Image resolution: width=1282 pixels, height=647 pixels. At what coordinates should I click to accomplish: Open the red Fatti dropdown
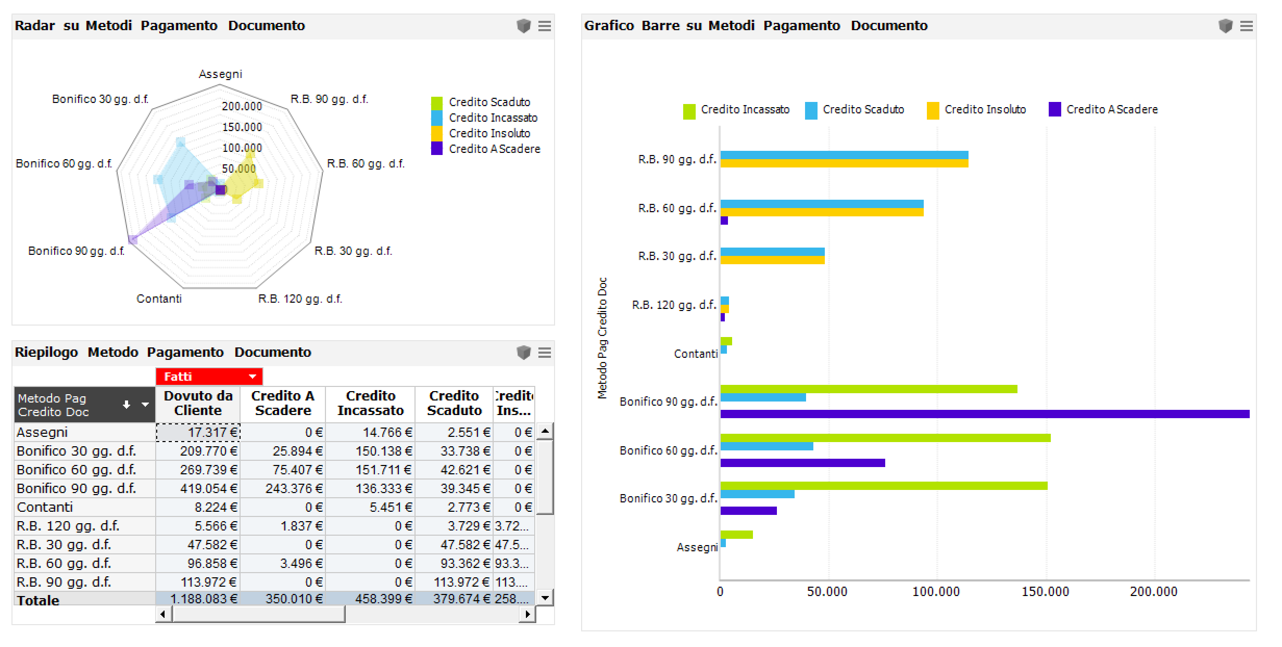253,377
